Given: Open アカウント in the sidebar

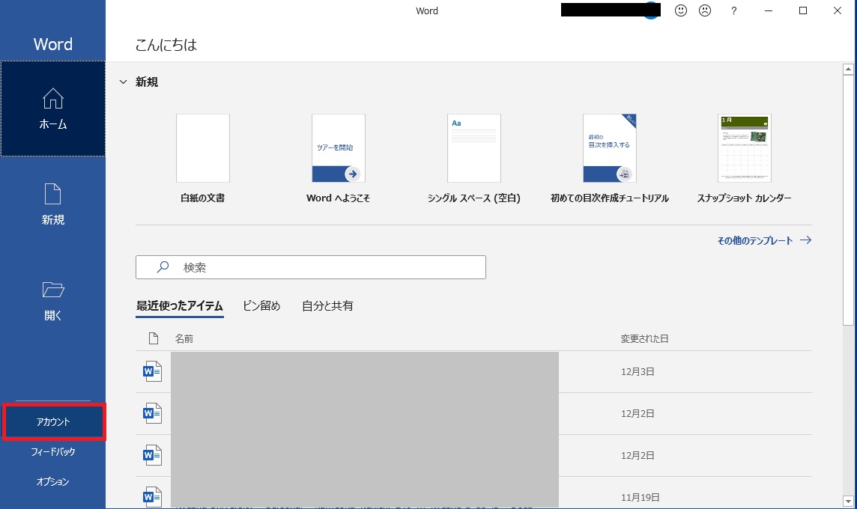Looking at the screenshot, I should [53, 421].
